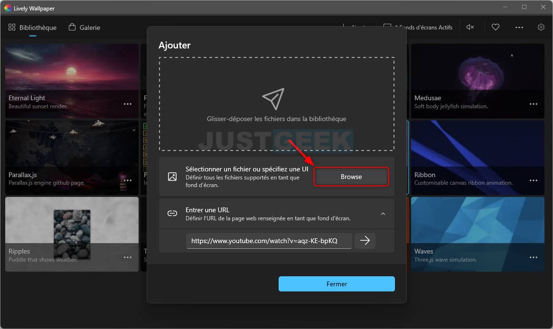Open Eternal Light options menu
553x329 pixels.
tap(128, 104)
